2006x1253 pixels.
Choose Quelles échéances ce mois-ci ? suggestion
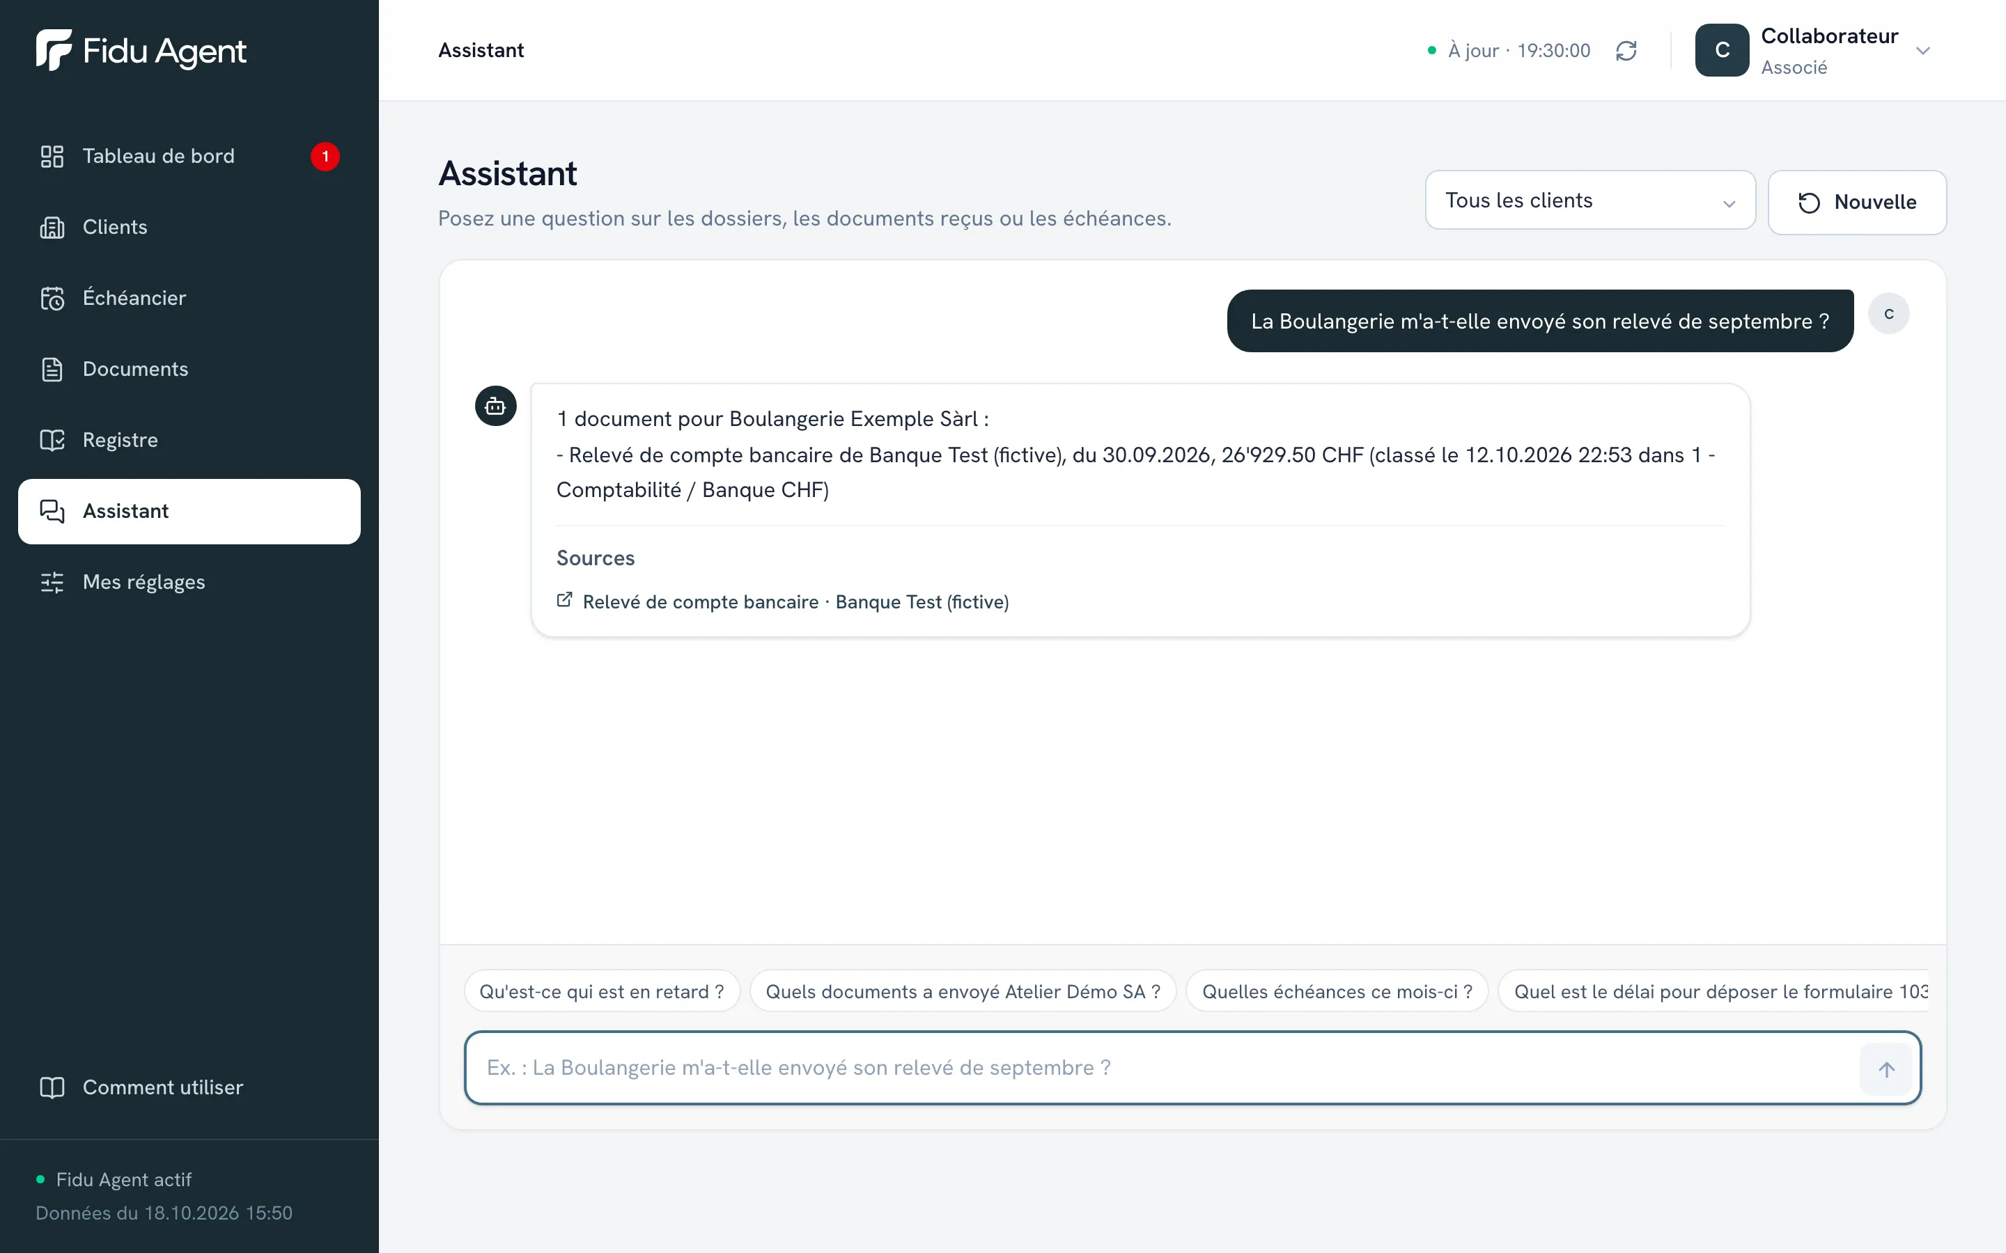pyautogui.click(x=1337, y=992)
